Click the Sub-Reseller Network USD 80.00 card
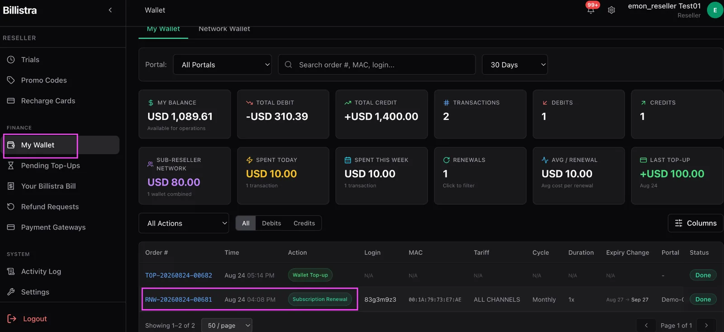The height and width of the screenshot is (332, 724). coord(185,176)
